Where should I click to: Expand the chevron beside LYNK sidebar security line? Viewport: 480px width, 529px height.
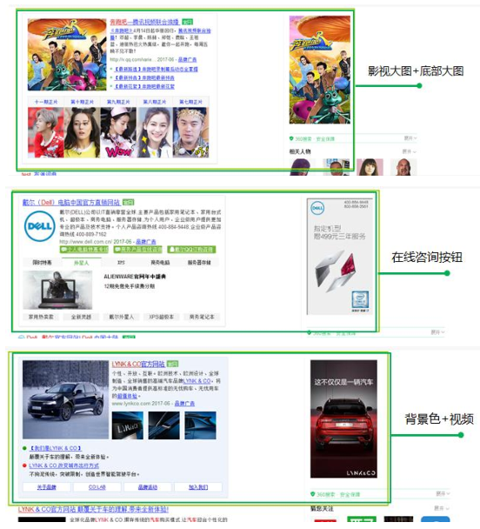tap(448, 493)
